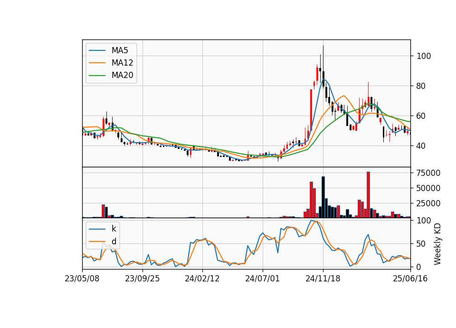Click the 50 tick on KD axis
The width and height of the screenshot is (456, 328).
pos(421,243)
